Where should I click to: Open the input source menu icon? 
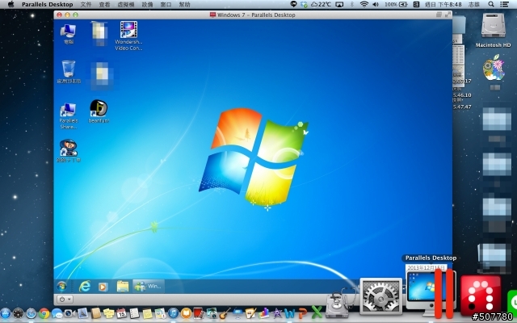[x=417, y=4]
